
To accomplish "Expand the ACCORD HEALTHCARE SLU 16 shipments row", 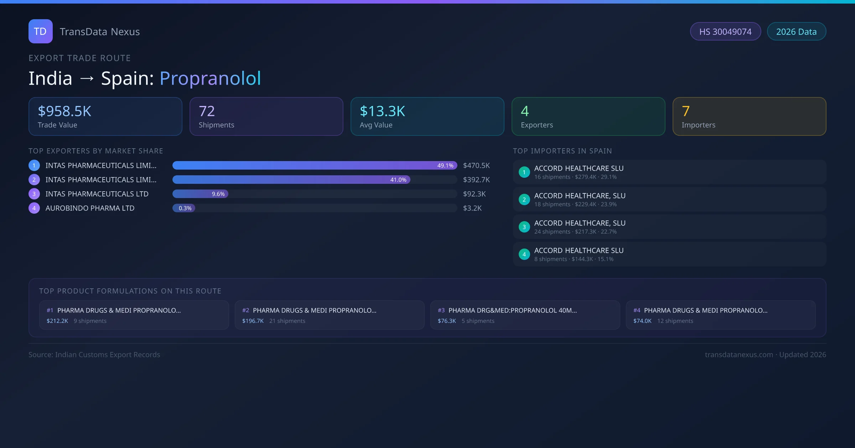I will tap(669, 172).
